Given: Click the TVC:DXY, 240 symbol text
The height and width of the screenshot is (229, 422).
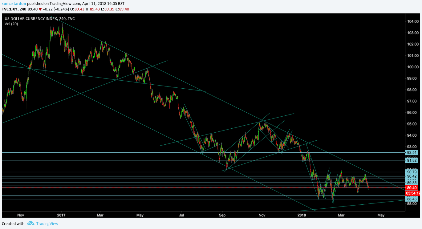Looking at the screenshot, I should (x=14, y=9).
